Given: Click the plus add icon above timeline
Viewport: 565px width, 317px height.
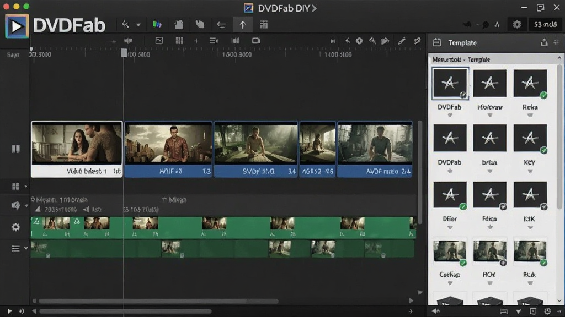Looking at the screenshot, I should click(x=196, y=41).
